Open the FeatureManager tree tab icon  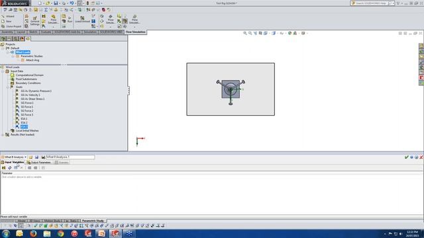tap(3, 39)
